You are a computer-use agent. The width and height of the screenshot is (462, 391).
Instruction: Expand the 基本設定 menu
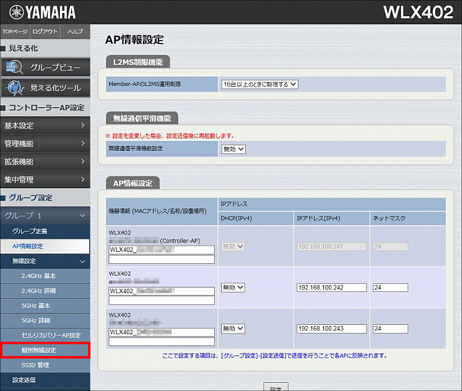[x=45, y=125]
